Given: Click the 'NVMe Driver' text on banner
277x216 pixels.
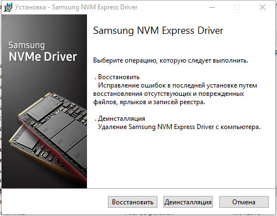Looking at the screenshot, I should point(43,56).
